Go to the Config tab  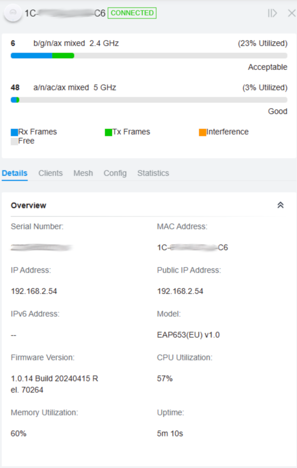coord(115,173)
